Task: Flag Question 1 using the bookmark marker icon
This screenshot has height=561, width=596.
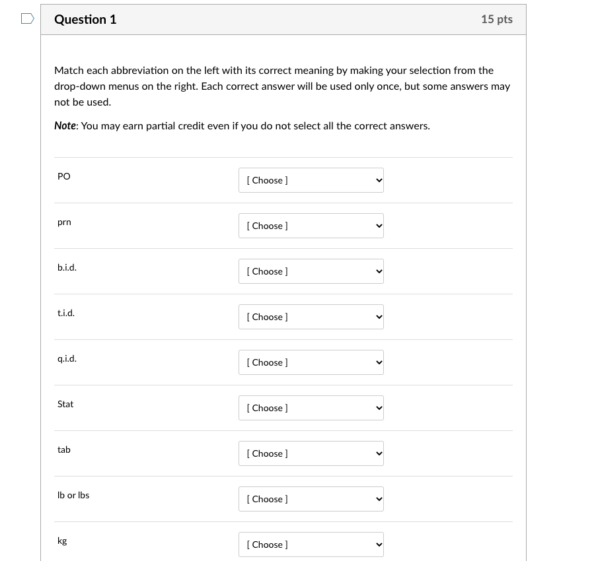Action: (x=26, y=18)
